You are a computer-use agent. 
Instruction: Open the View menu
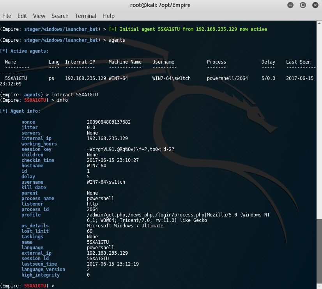point(39,16)
